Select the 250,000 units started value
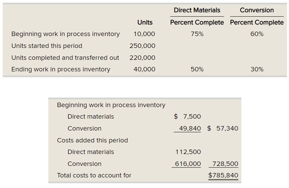 coord(142,46)
